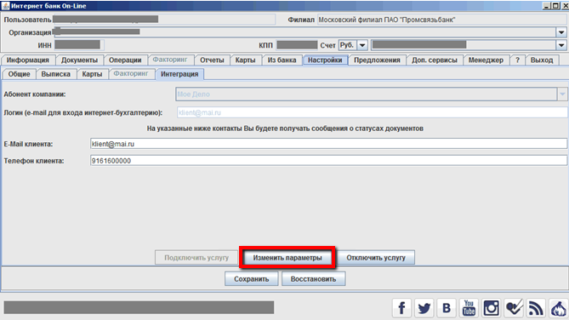Click the Логин e-mail field
This screenshot has width=569, height=320.
click(372, 112)
